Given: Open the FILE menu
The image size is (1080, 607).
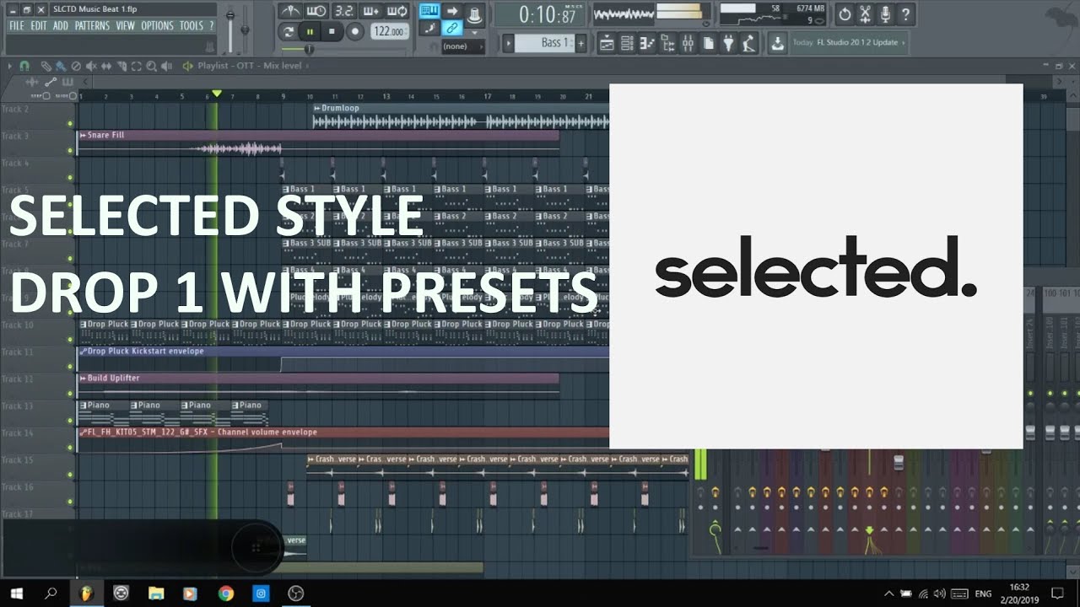Looking at the screenshot, I should [17, 26].
